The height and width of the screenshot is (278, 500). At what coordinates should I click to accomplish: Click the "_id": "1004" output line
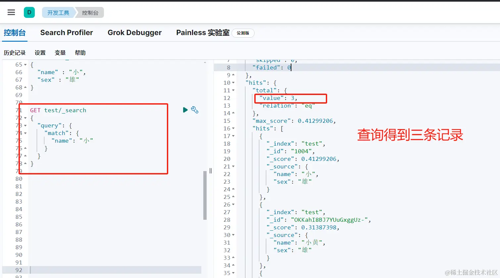[291, 151]
